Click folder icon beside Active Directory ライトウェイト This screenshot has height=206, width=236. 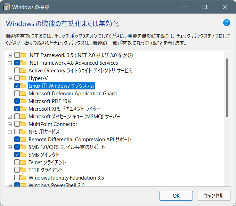pyautogui.click(x=23, y=70)
